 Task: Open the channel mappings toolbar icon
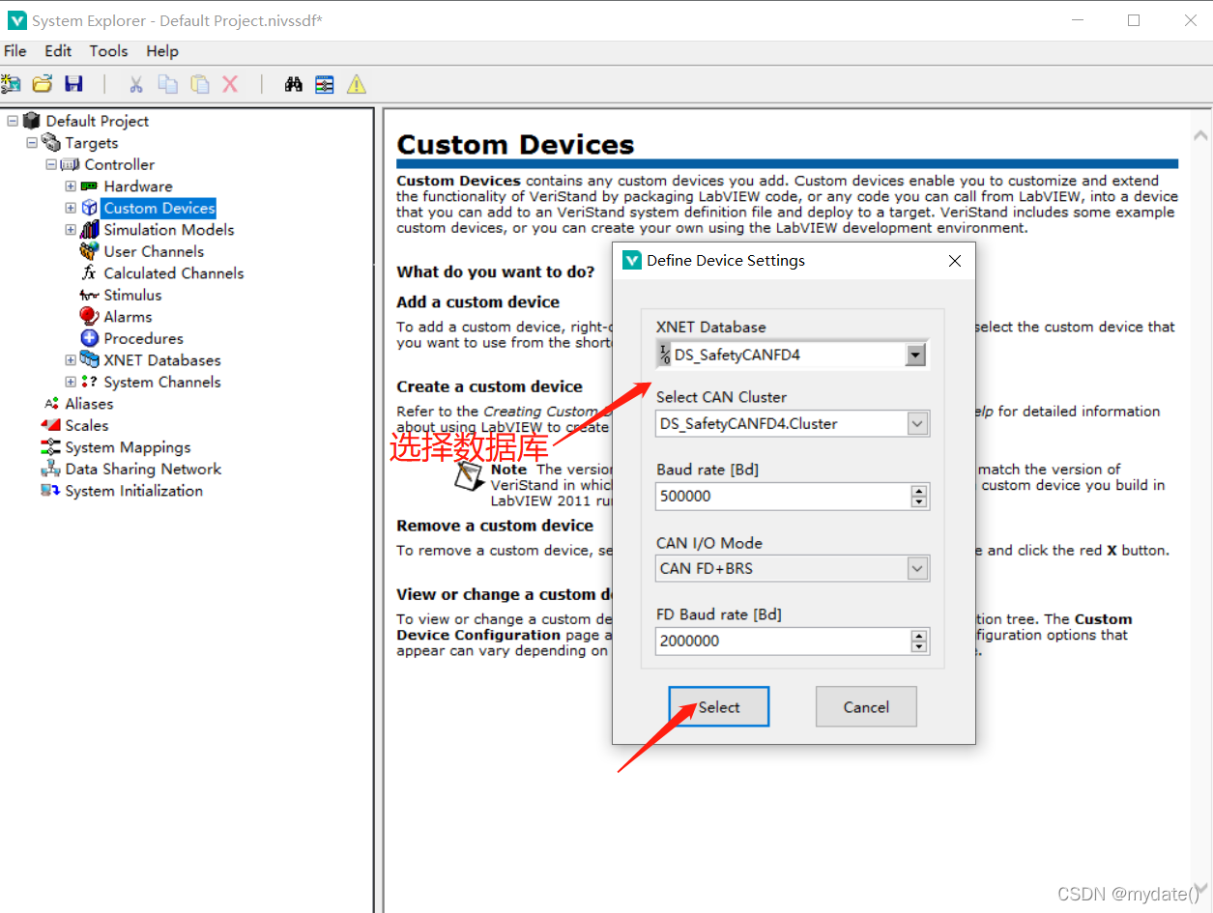325,84
